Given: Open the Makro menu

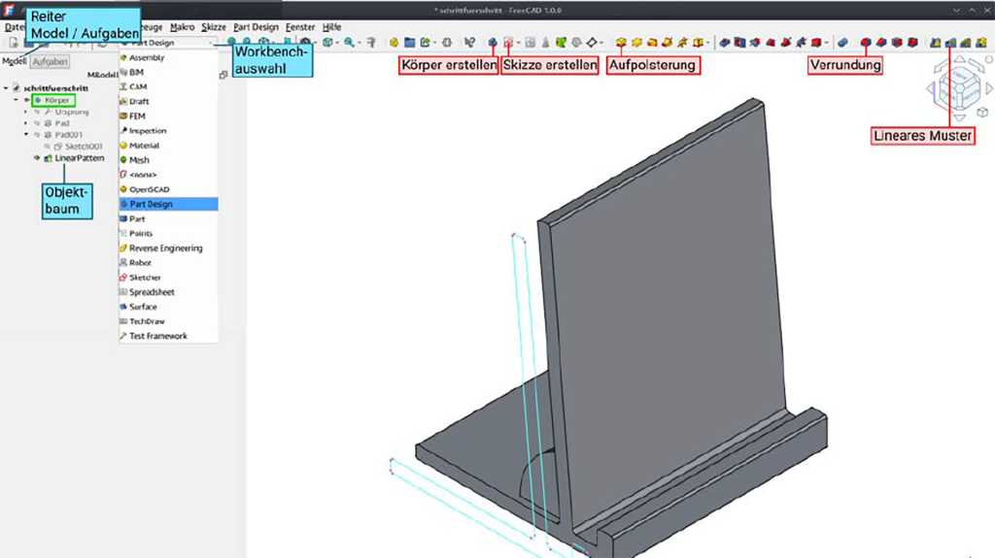Looking at the screenshot, I should point(182,26).
